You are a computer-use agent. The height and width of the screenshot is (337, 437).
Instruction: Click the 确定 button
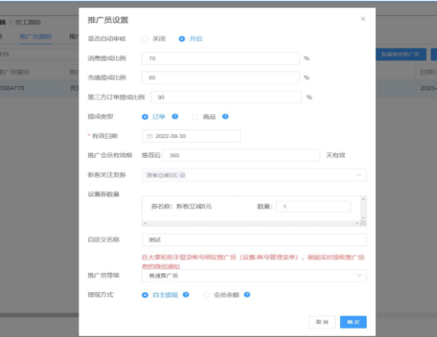coord(353,322)
